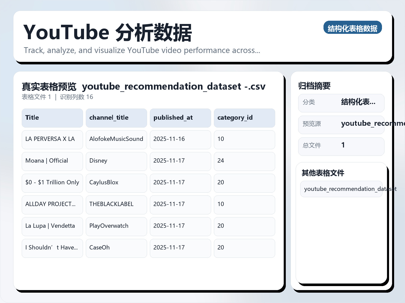Select the Disney channel cell

[116, 161]
